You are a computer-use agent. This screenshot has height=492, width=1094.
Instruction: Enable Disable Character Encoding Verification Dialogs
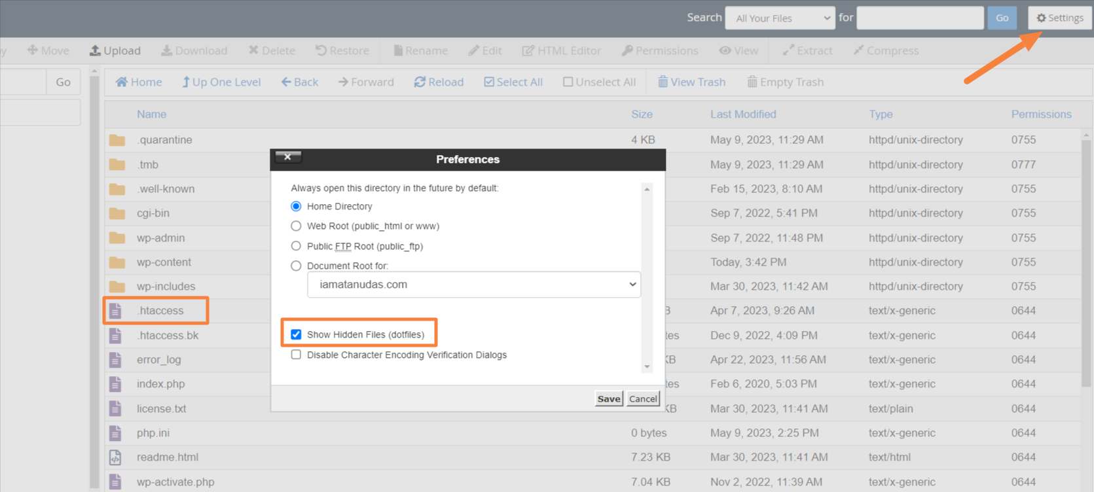pos(296,355)
